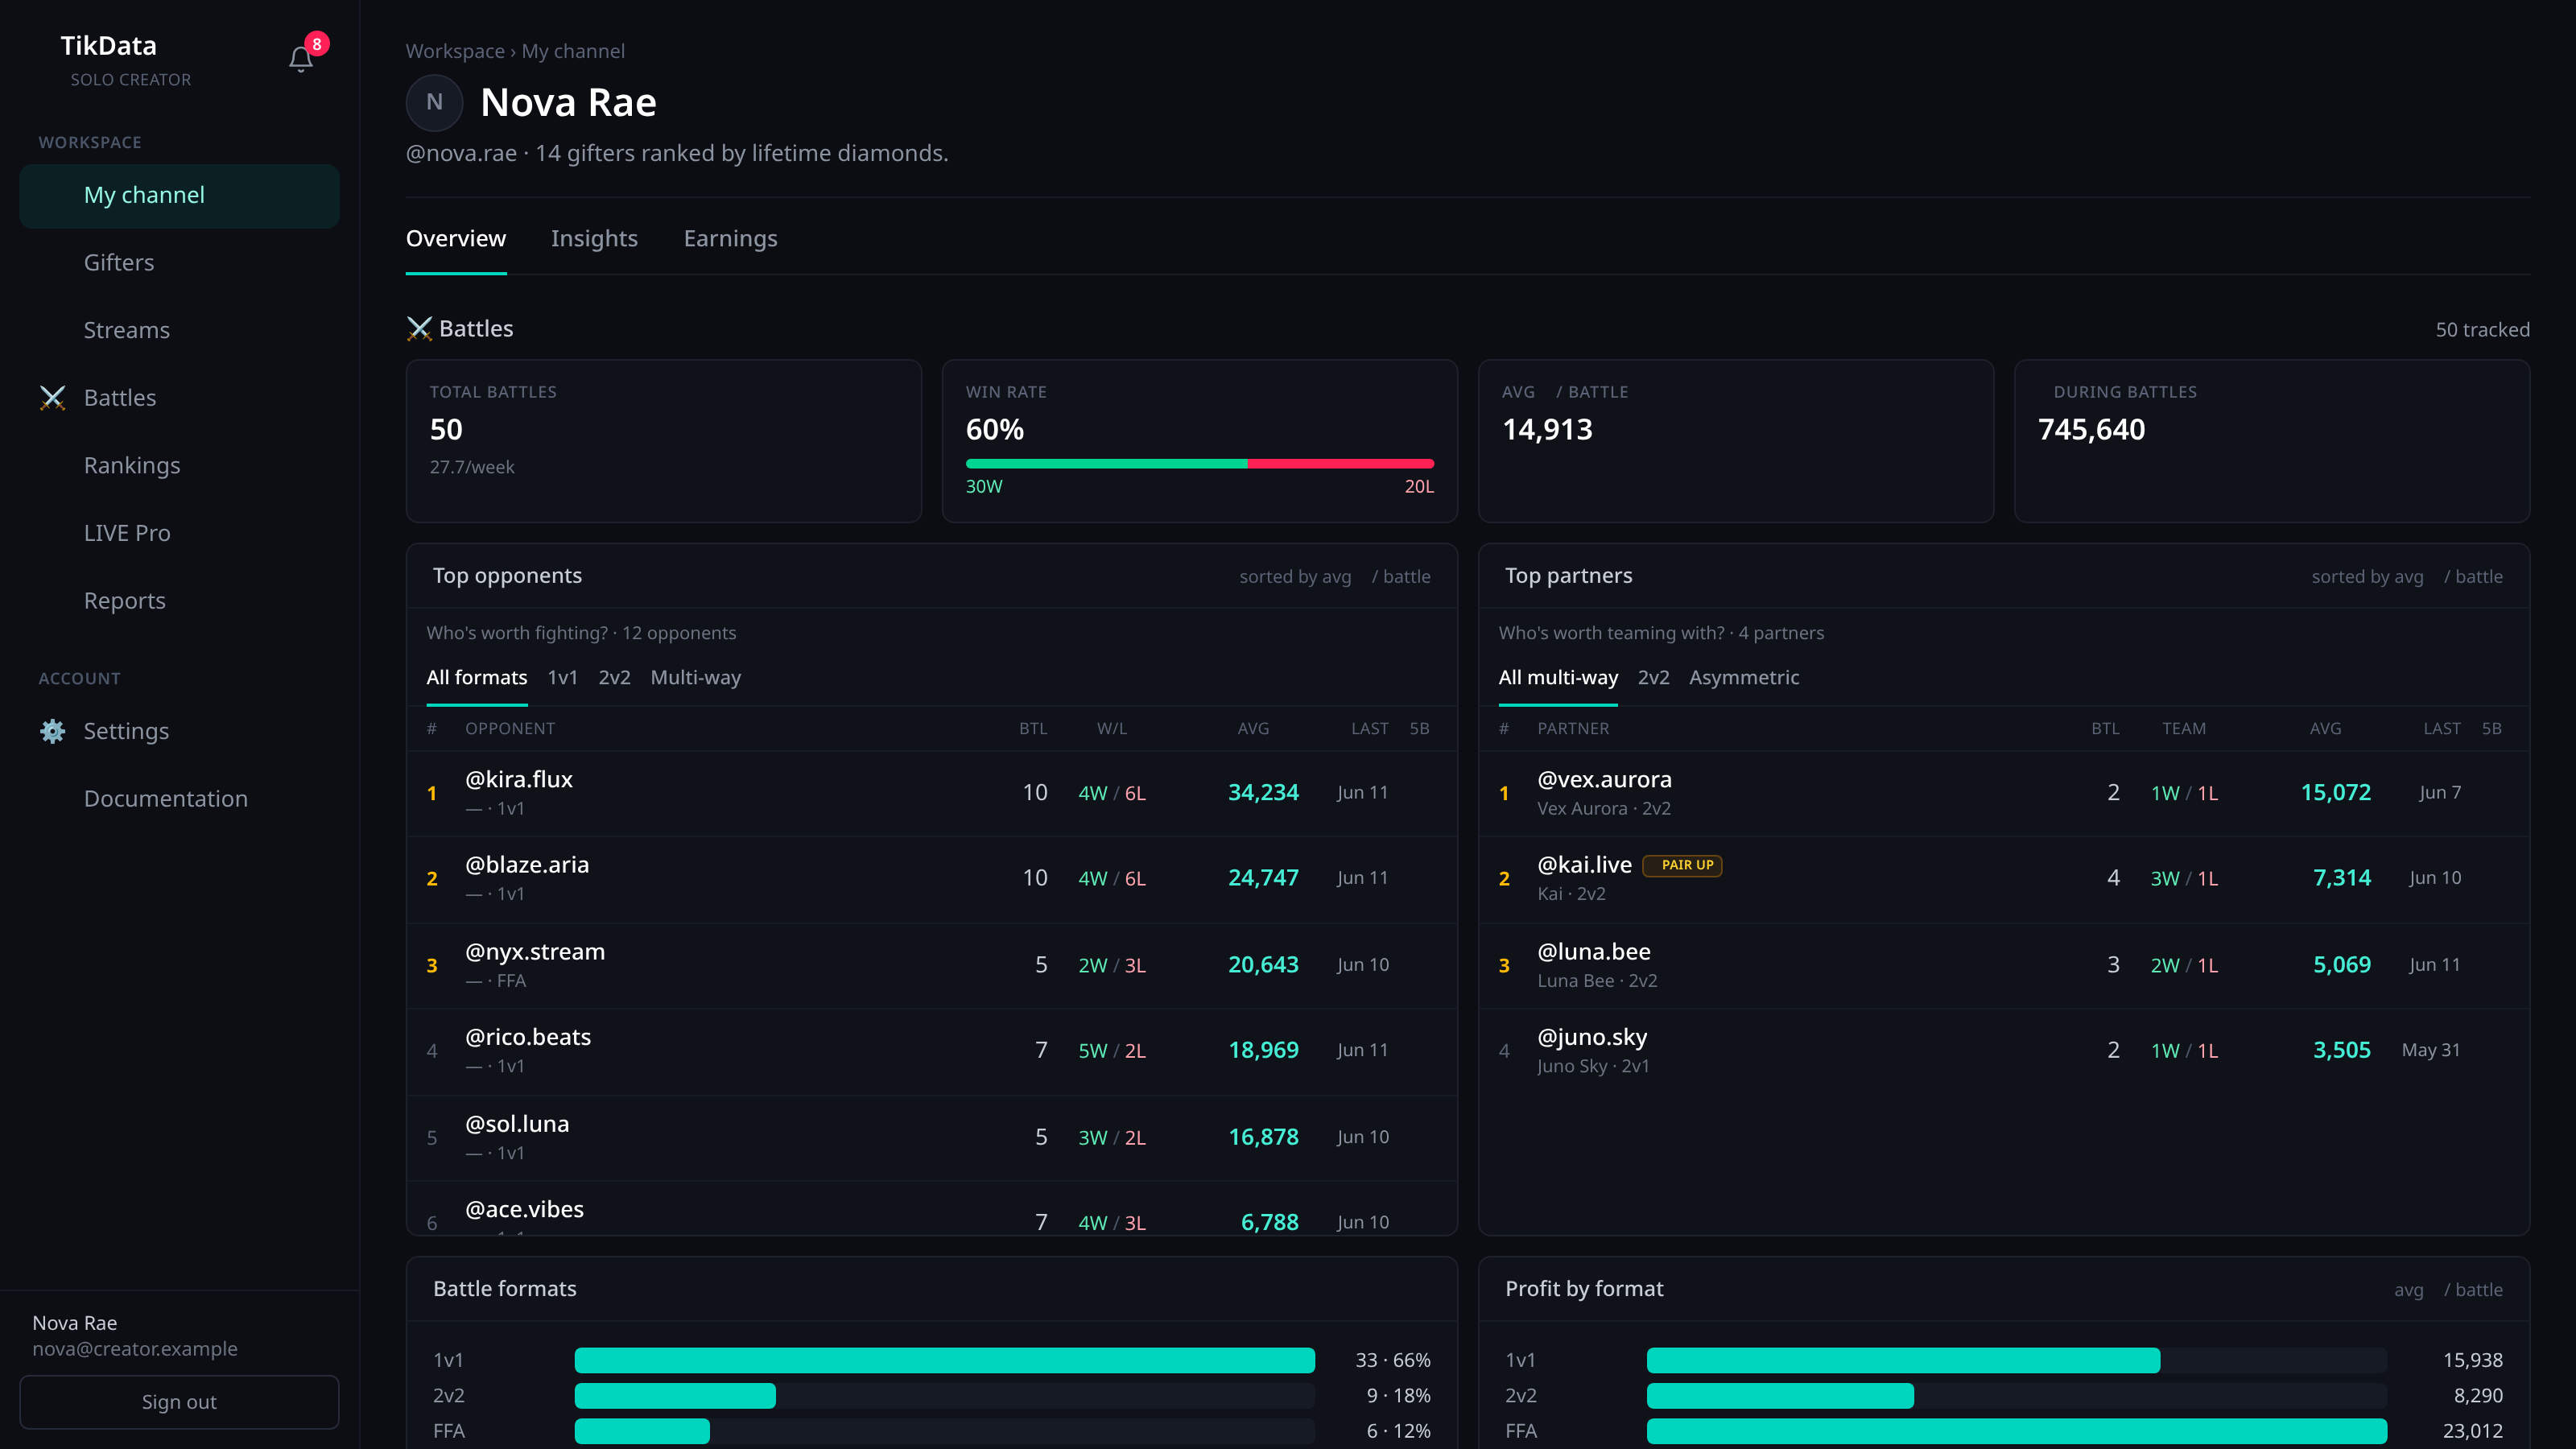
Task: Open My channel in sidebar
Action: click(x=179, y=195)
